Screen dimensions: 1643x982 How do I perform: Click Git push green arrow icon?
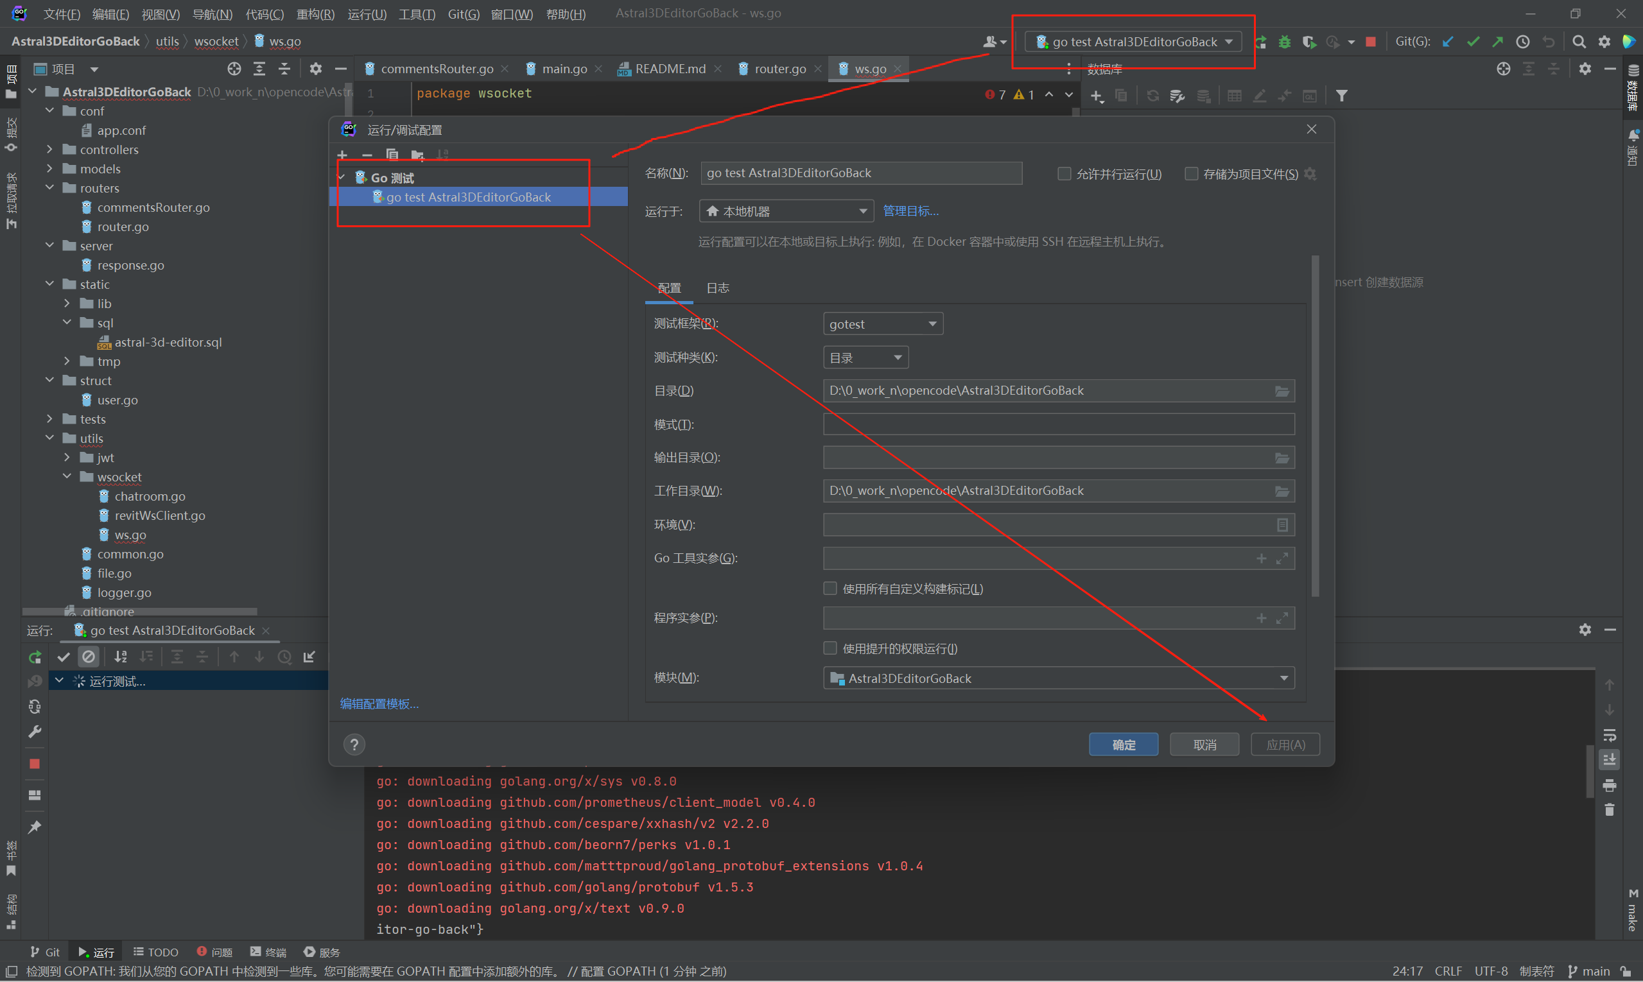tap(1497, 42)
